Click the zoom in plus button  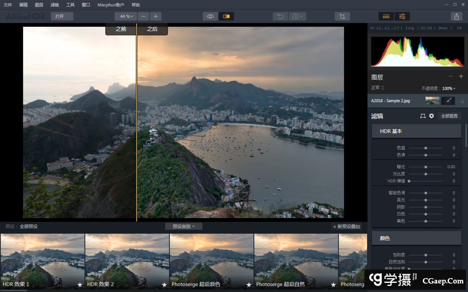(156, 16)
